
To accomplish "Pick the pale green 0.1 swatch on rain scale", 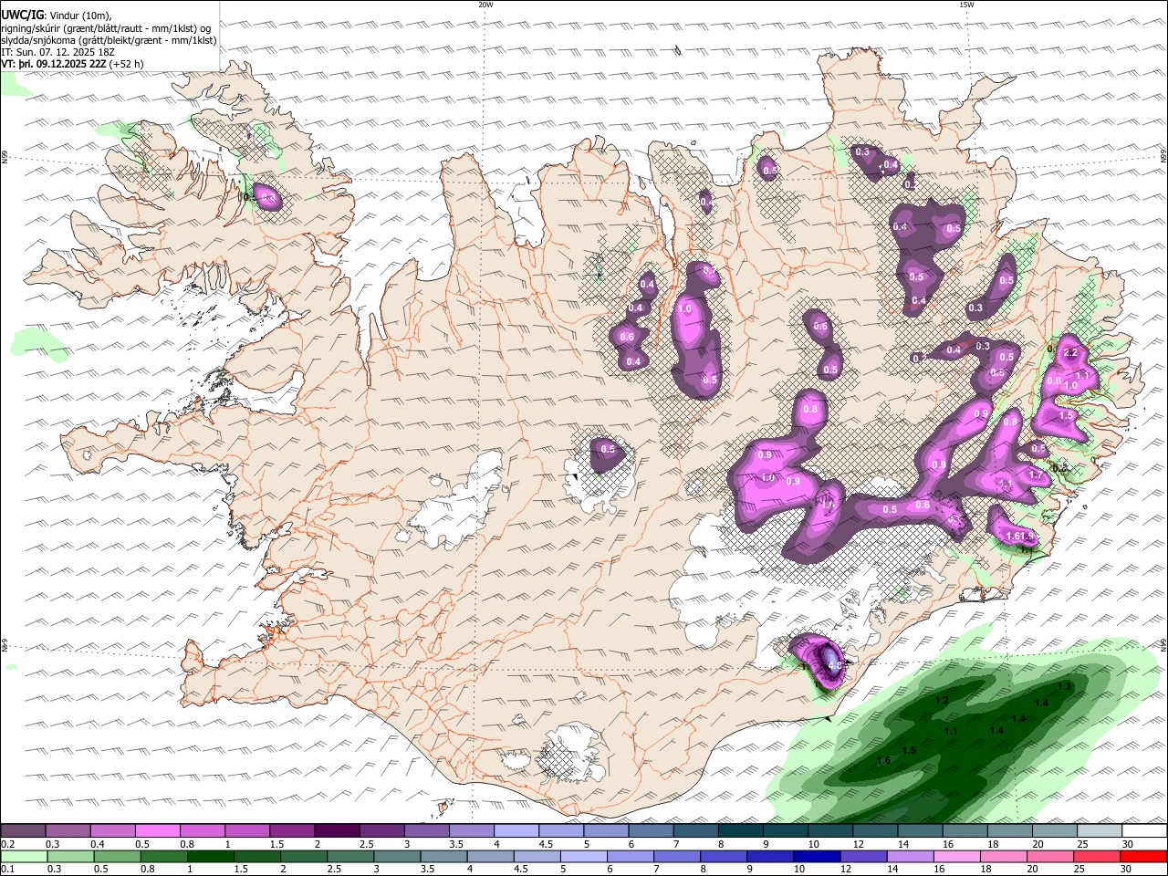I will (24, 857).
